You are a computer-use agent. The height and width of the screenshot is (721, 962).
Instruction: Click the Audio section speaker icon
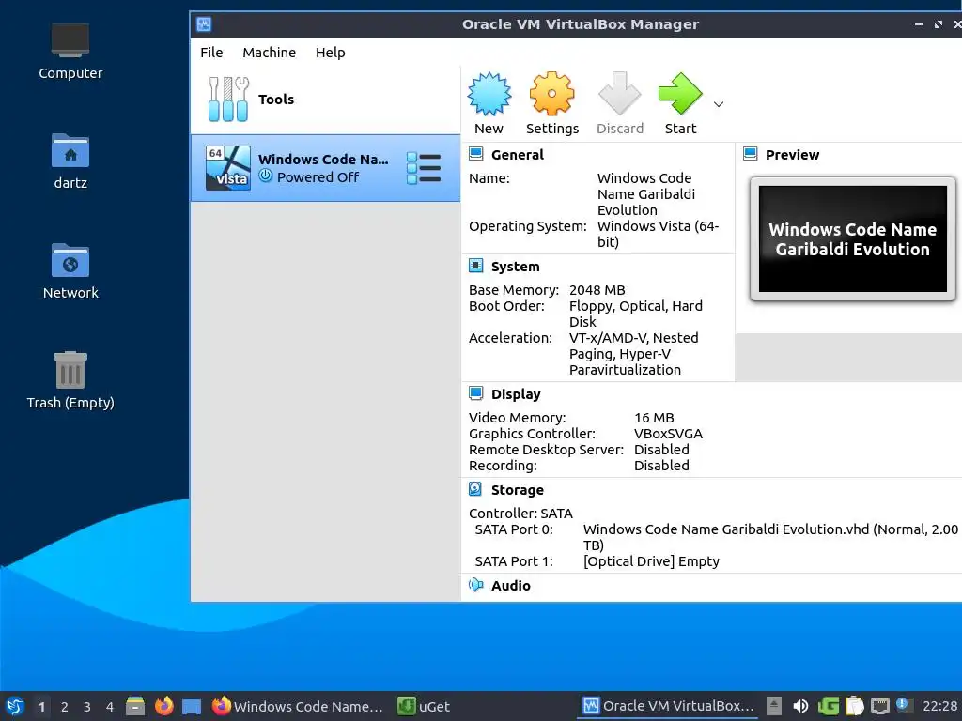[x=475, y=585]
